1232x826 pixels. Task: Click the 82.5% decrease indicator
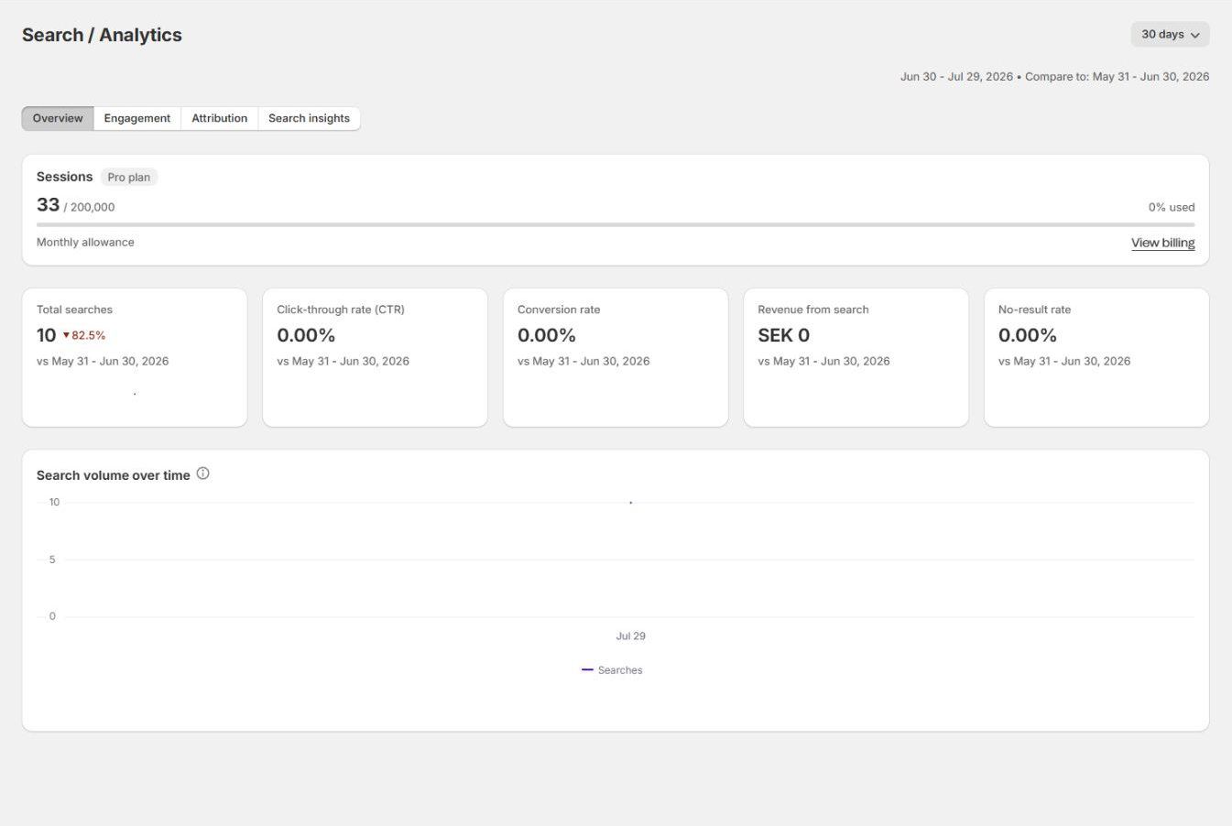click(x=84, y=335)
